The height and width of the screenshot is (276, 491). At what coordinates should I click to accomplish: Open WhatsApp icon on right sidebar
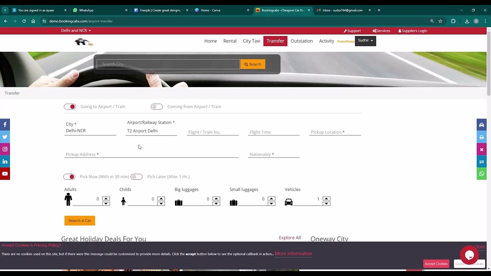[x=481, y=174]
